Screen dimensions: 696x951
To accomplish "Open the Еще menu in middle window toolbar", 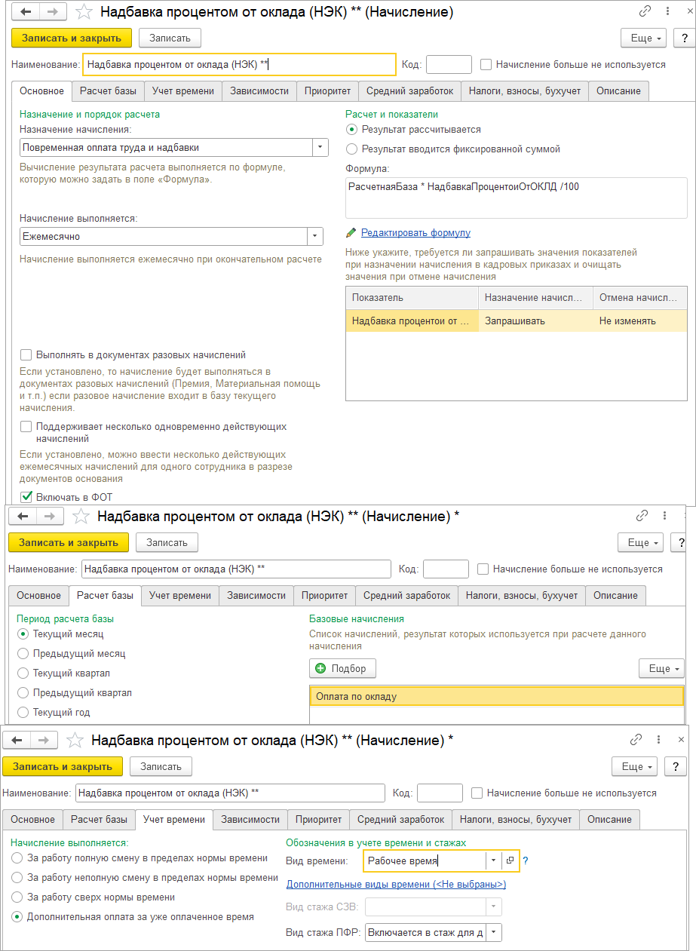I will coord(639,543).
